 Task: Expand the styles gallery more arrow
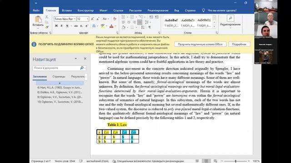coord(214,26)
